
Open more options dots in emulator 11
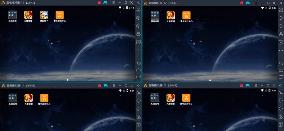tap(139, 50)
